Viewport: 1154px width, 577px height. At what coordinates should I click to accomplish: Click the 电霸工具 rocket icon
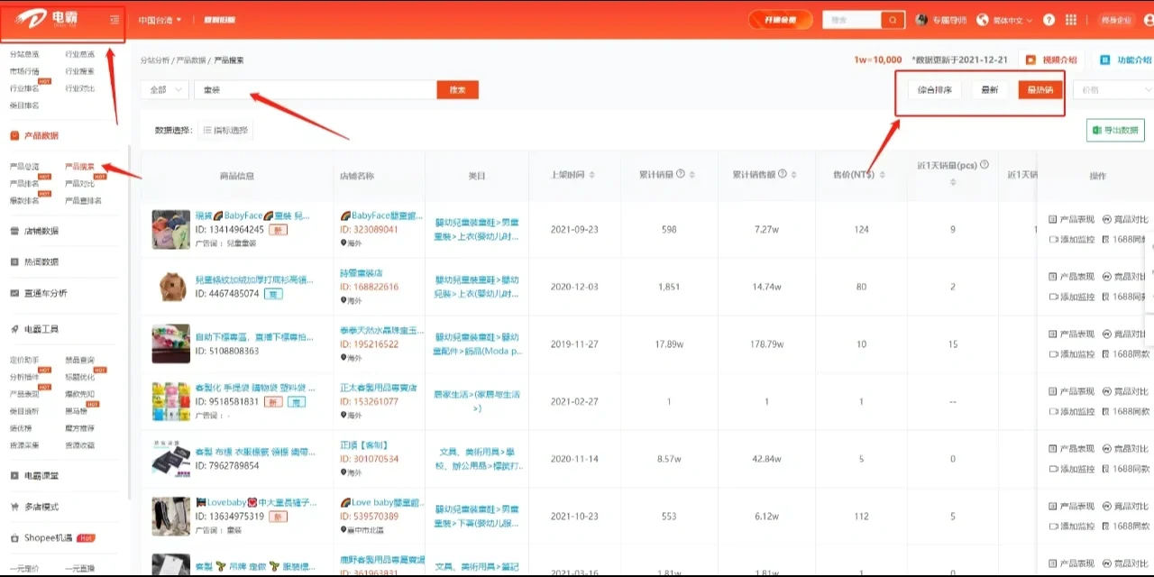pos(14,330)
